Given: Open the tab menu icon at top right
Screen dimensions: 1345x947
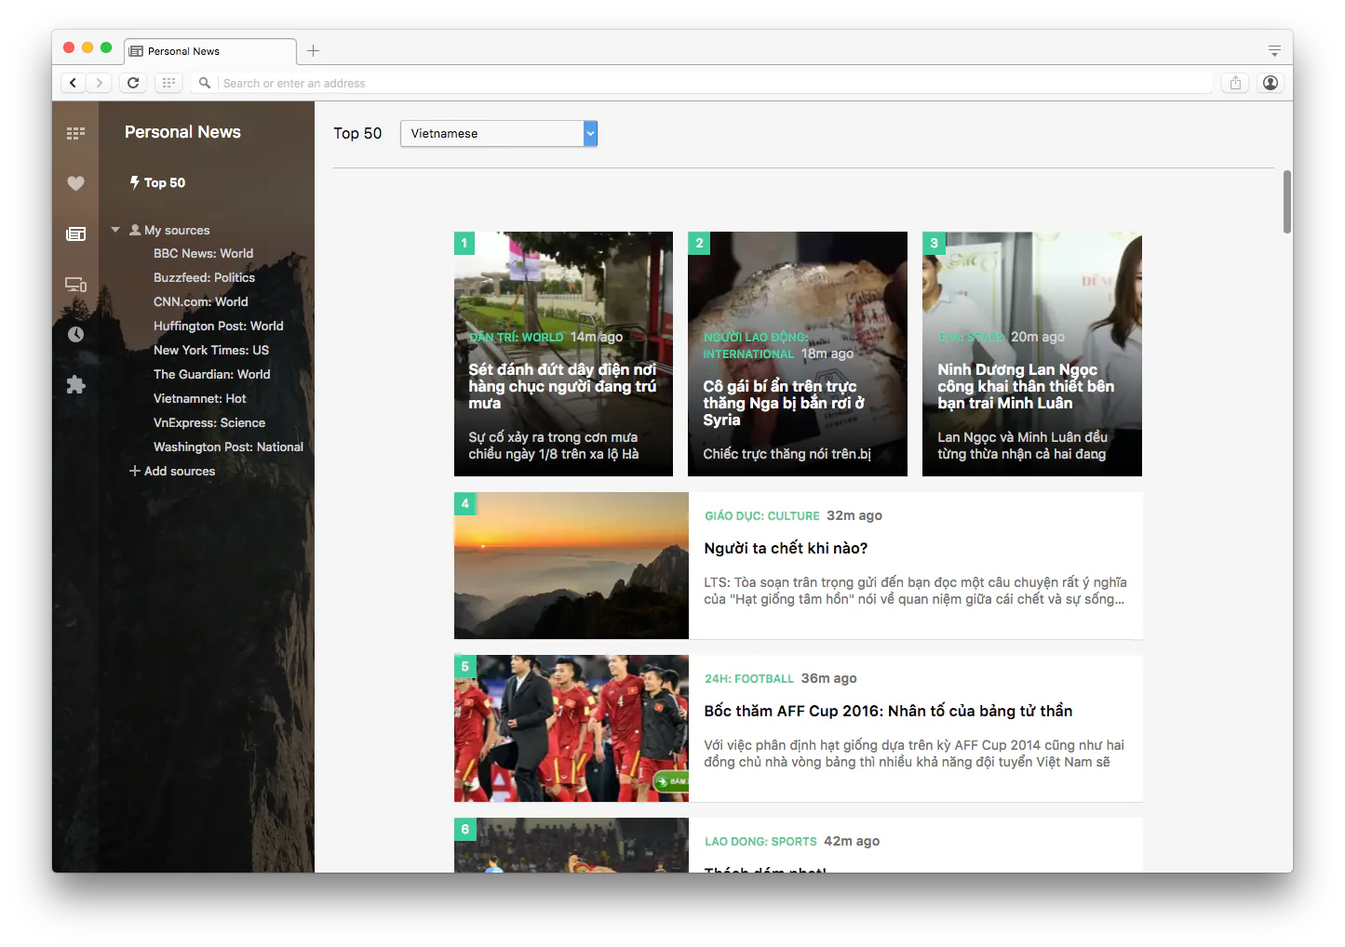Looking at the screenshot, I should coord(1274,51).
